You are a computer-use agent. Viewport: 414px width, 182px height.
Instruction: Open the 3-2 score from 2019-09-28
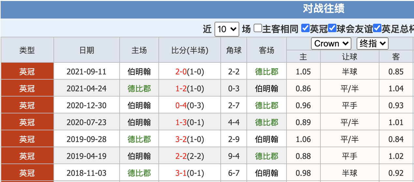pyautogui.click(x=181, y=139)
